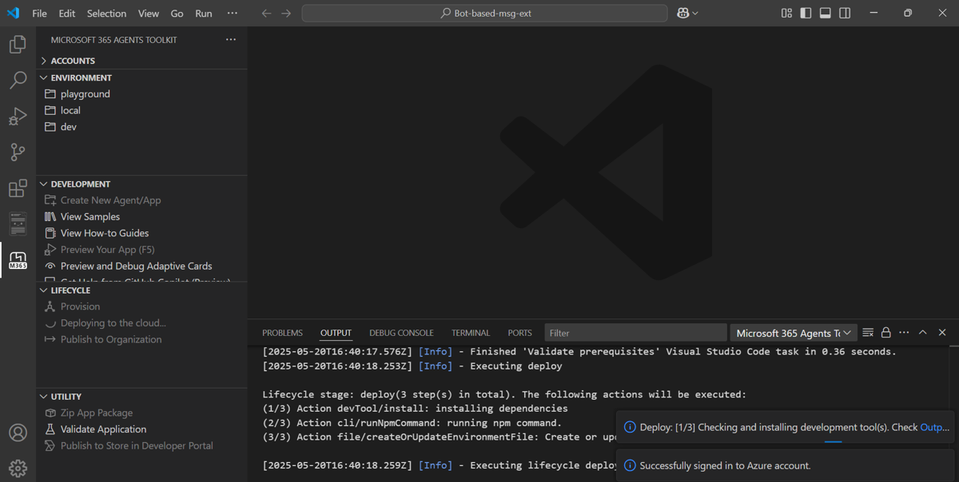Open the M365 Agents Toolkit view

pyautogui.click(x=18, y=260)
